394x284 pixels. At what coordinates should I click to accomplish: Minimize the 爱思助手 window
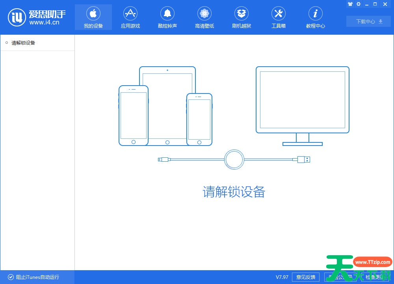tap(367, 4)
